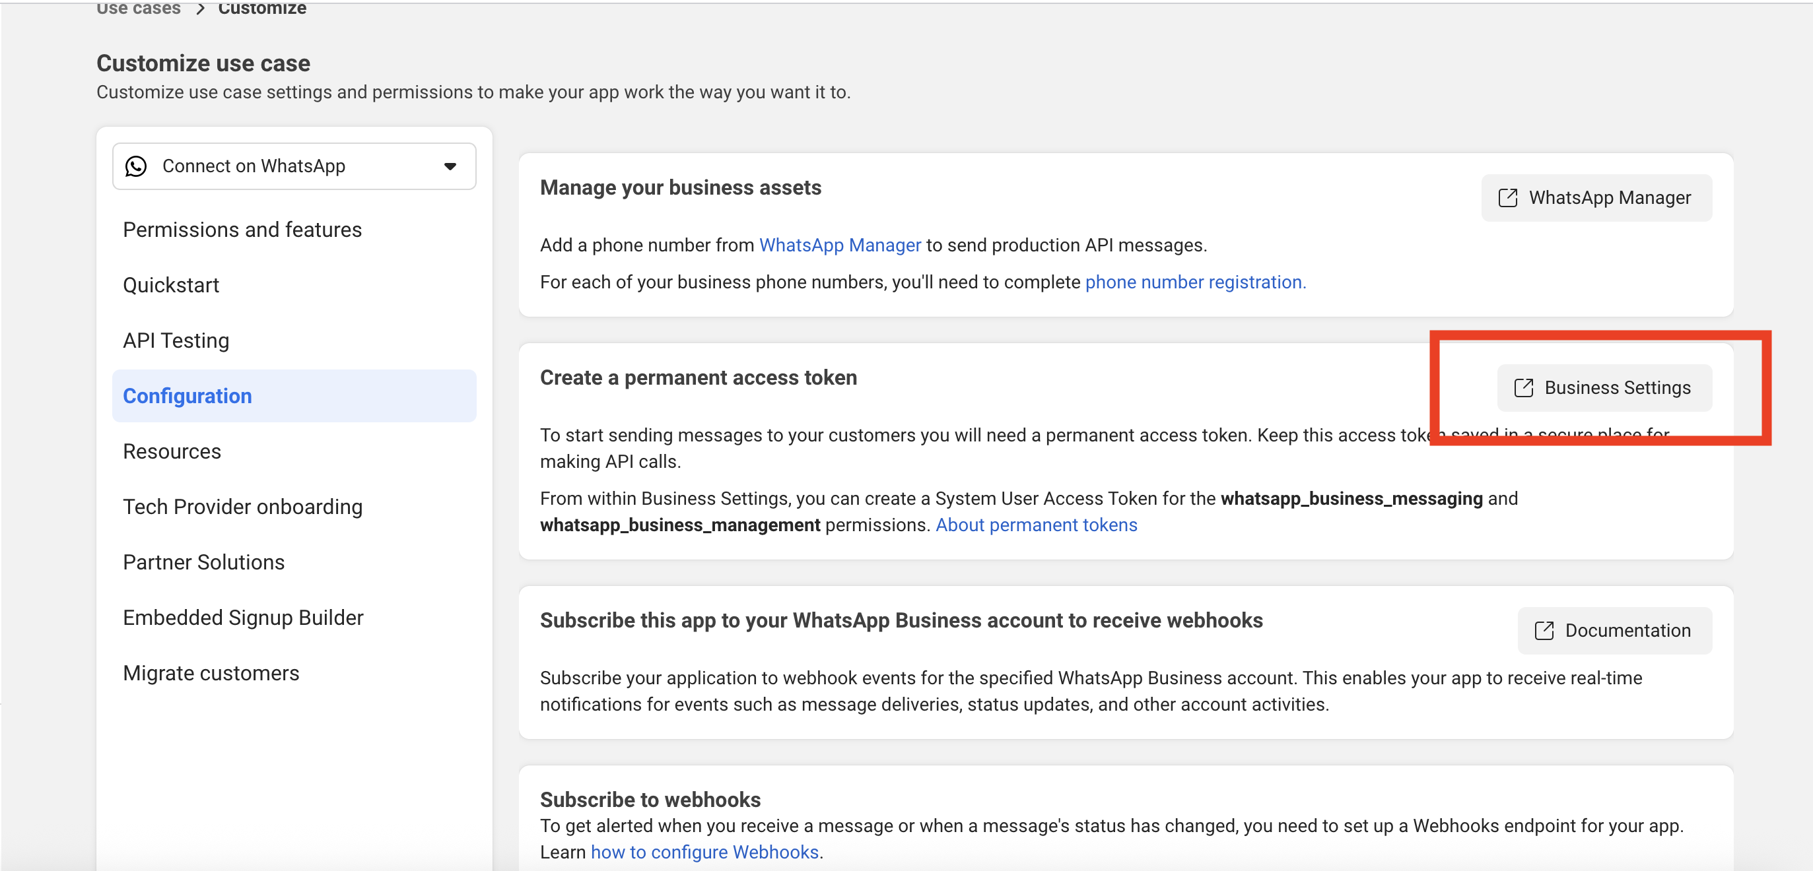
Task: Click the external-link icon on Documentation button
Action: click(1544, 631)
